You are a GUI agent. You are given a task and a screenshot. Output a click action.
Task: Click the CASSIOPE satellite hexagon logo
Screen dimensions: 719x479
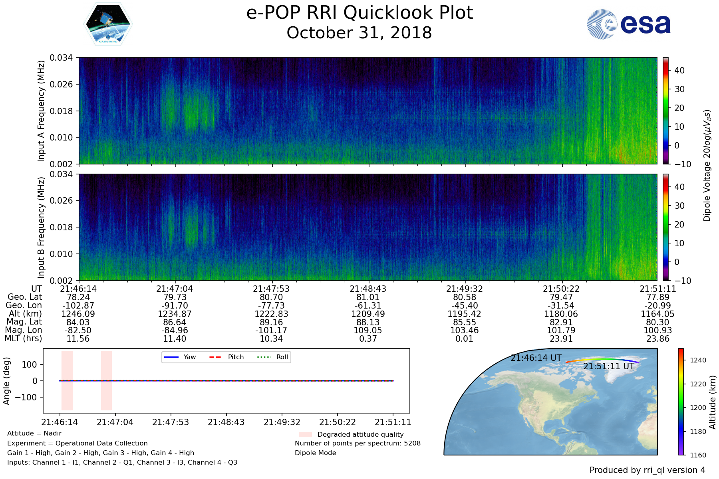108,25
